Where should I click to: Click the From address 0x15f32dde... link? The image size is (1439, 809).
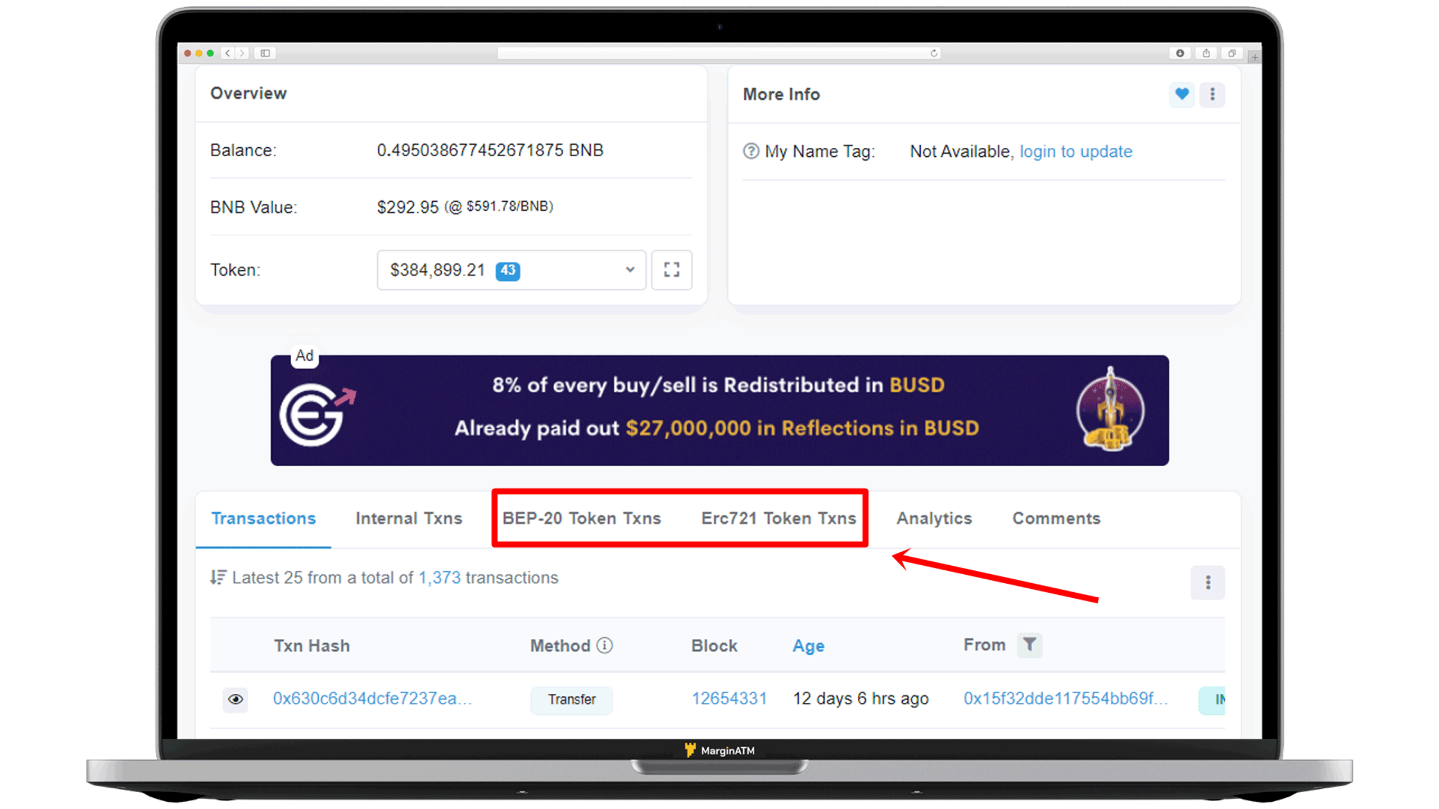pyautogui.click(x=1066, y=698)
